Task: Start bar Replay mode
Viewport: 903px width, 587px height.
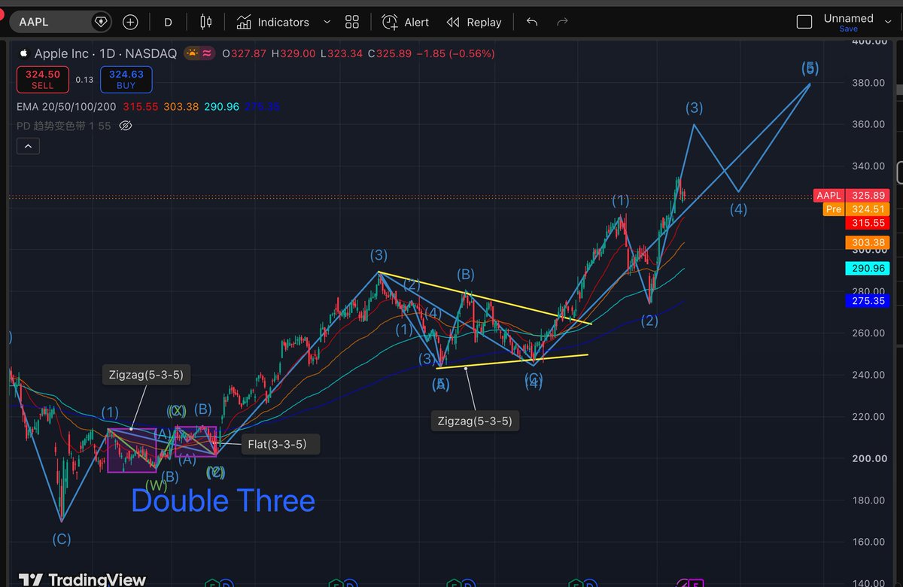Action: click(x=474, y=22)
